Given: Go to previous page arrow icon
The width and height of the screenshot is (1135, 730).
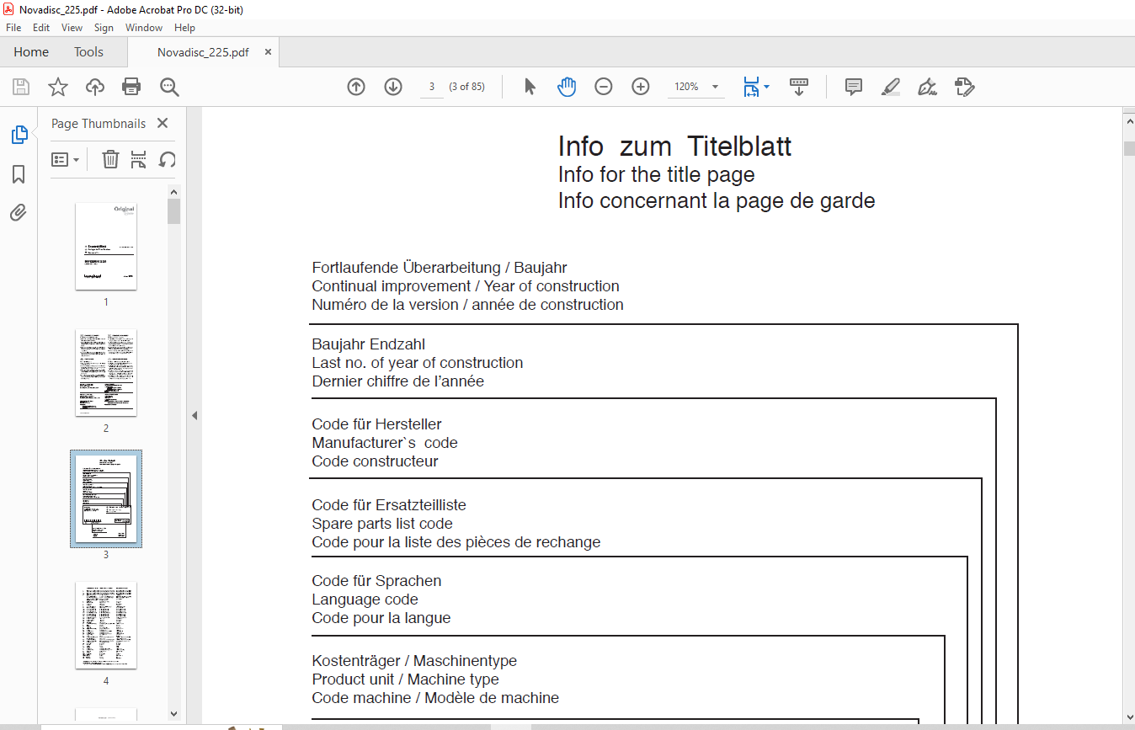Looking at the screenshot, I should click(356, 87).
